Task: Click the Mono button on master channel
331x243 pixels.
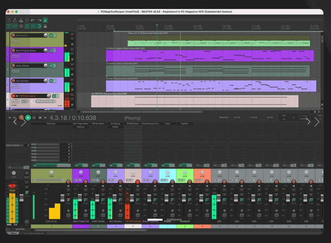Action: click(27, 174)
